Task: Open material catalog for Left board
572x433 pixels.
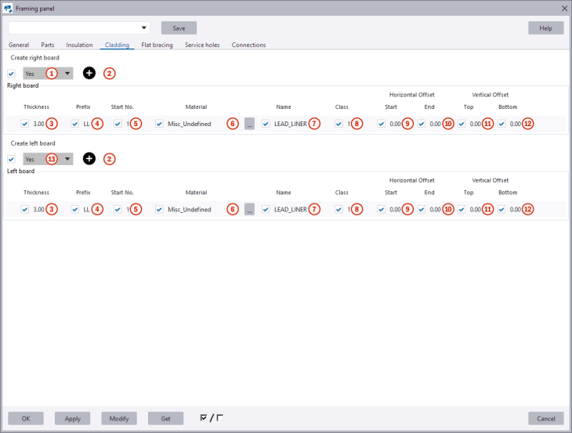Action: (x=249, y=210)
